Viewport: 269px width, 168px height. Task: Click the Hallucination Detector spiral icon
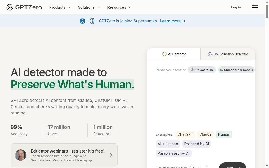coord(210,54)
